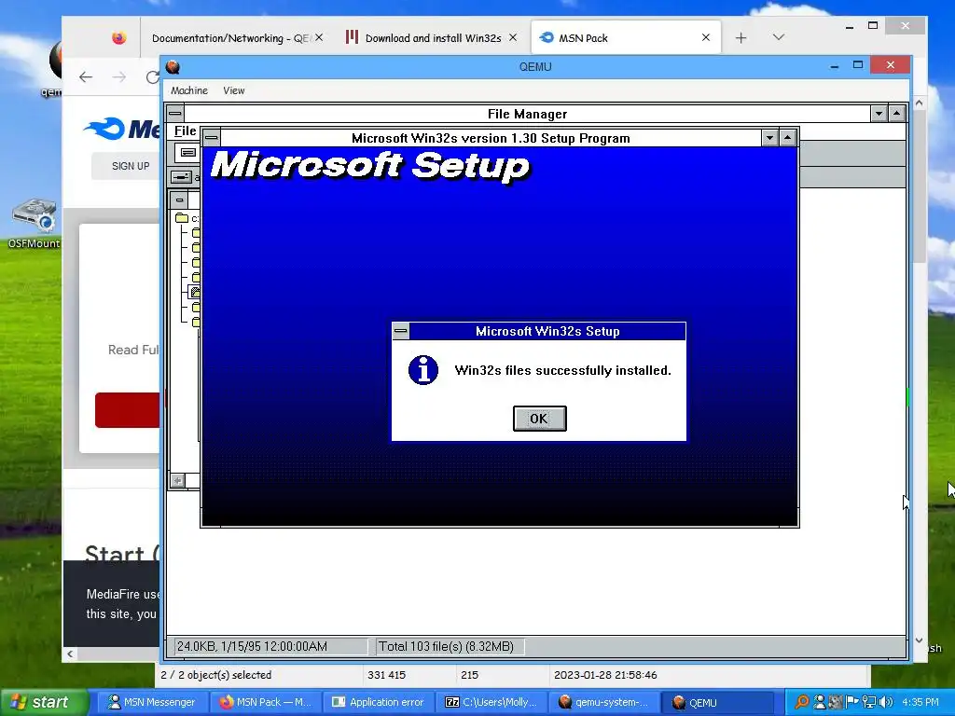
Task: Open the directory window control-menu box
Action: tap(179, 200)
